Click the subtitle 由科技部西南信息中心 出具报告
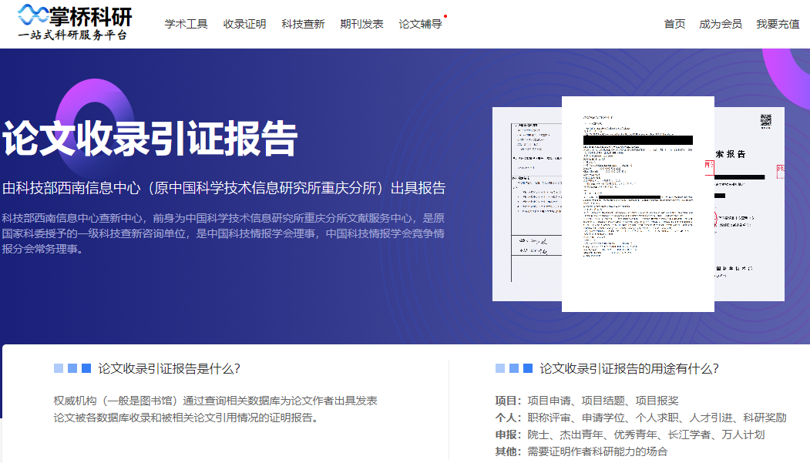Image resolution: width=810 pixels, height=463 pixels. [x=224, y=188]
